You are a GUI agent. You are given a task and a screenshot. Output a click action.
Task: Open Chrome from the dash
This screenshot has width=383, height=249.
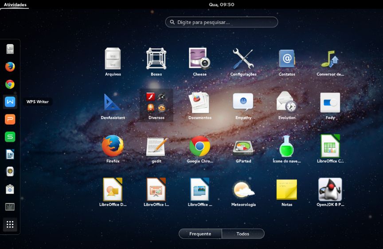[10, 84]
